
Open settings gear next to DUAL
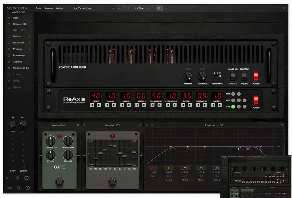[19, 188]
